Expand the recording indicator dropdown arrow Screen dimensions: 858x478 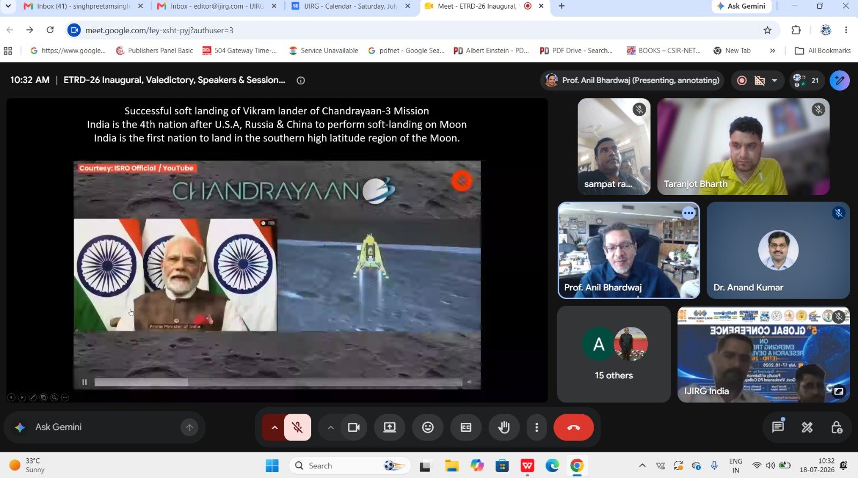point(774,80)
